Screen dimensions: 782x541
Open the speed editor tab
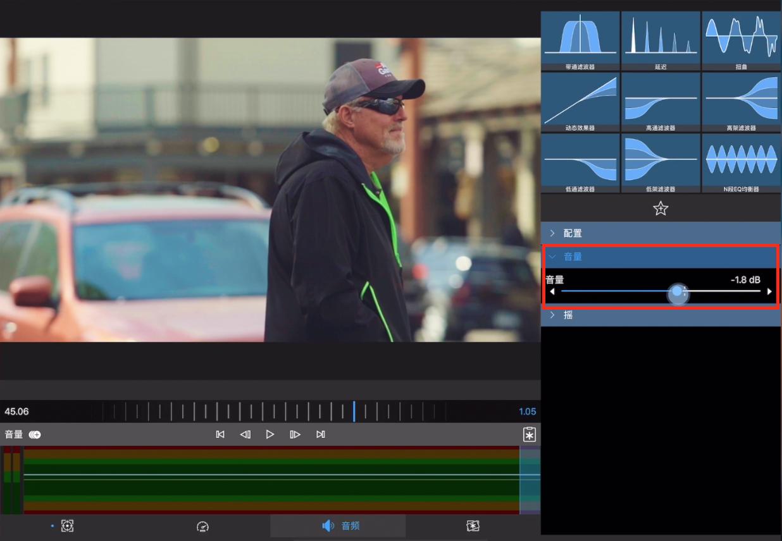202,526
